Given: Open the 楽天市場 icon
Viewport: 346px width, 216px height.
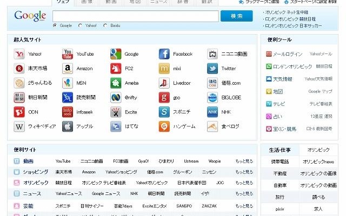Looking at the screenshot, I should pyautogui.click(x=19, y=69).
